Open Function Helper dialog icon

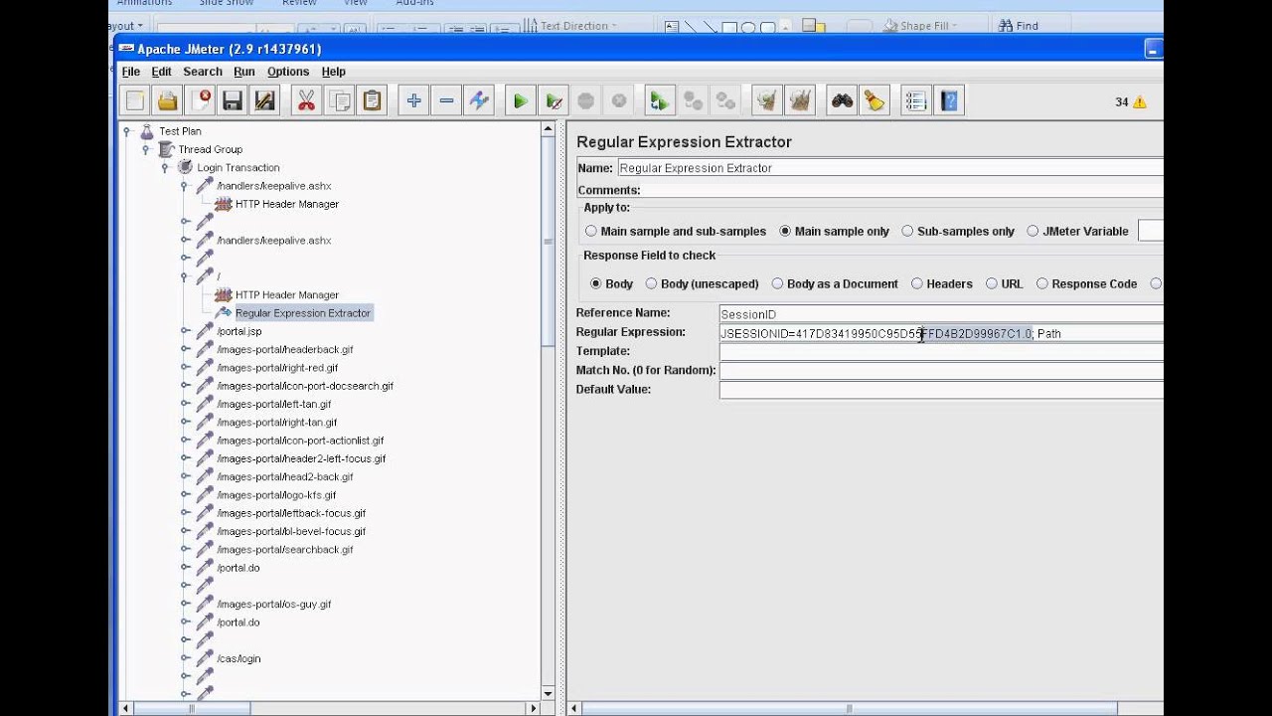tap(916, 100)
